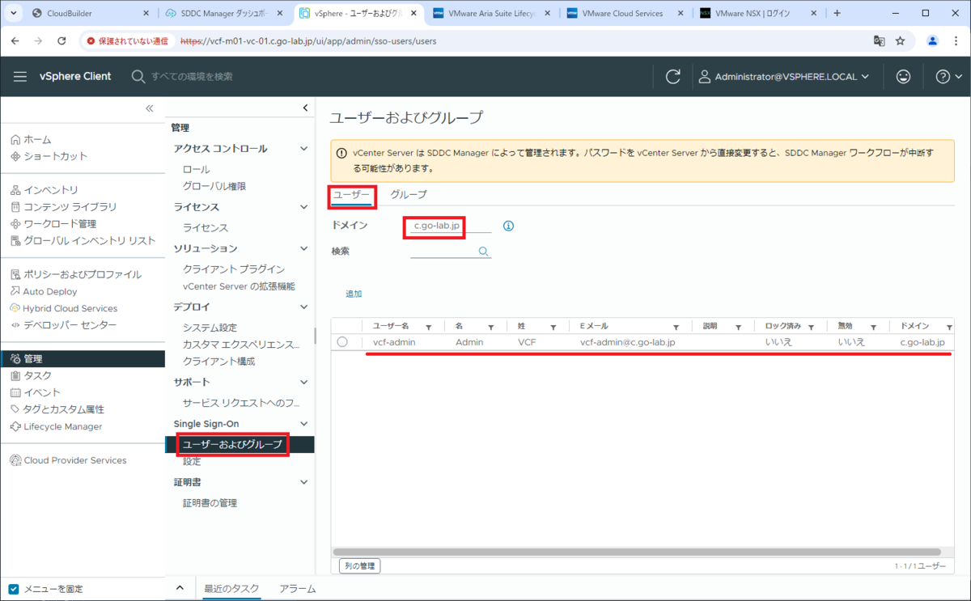Collapse the left navigation with double chevron

(149, 108)
